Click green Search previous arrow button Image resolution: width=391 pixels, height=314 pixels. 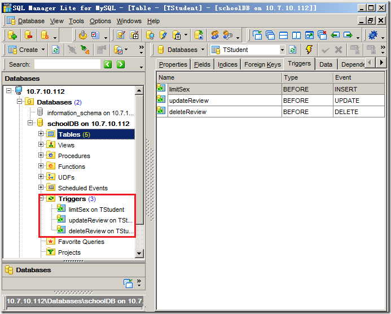point(108,64)
